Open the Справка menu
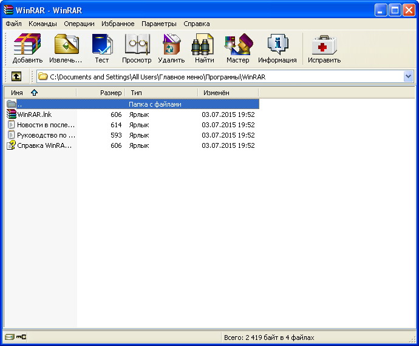419x346 pixels. [197, 24]
